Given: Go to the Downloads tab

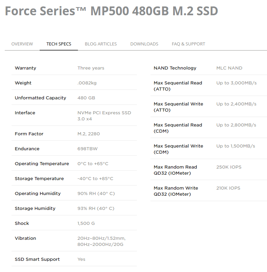Looking at the screenshot, I should point(144,44).
